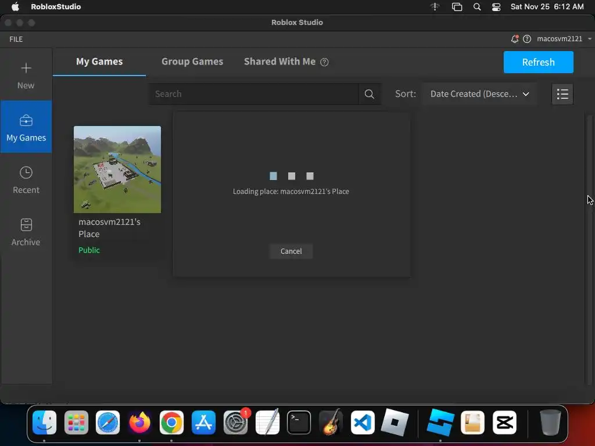
Task: Switch to the Group Games tab
Action: point(192,62)
